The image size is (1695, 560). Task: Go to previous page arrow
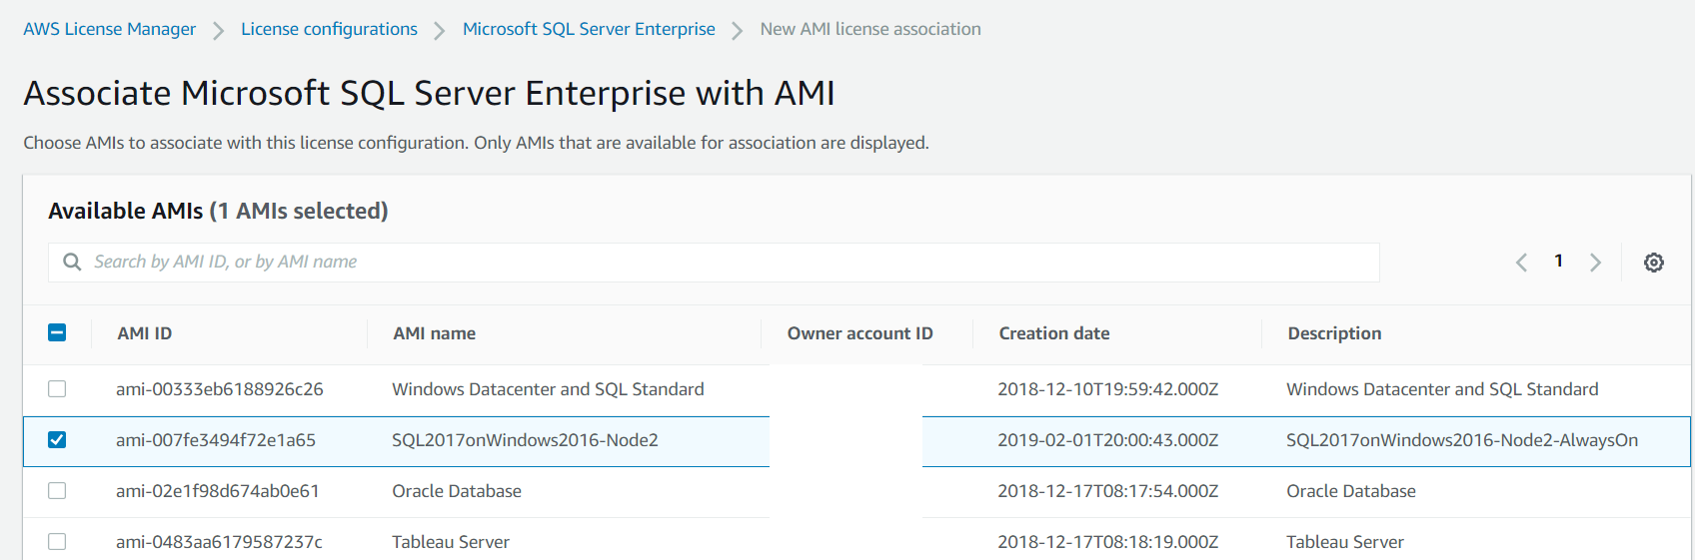pos(1521,263)
